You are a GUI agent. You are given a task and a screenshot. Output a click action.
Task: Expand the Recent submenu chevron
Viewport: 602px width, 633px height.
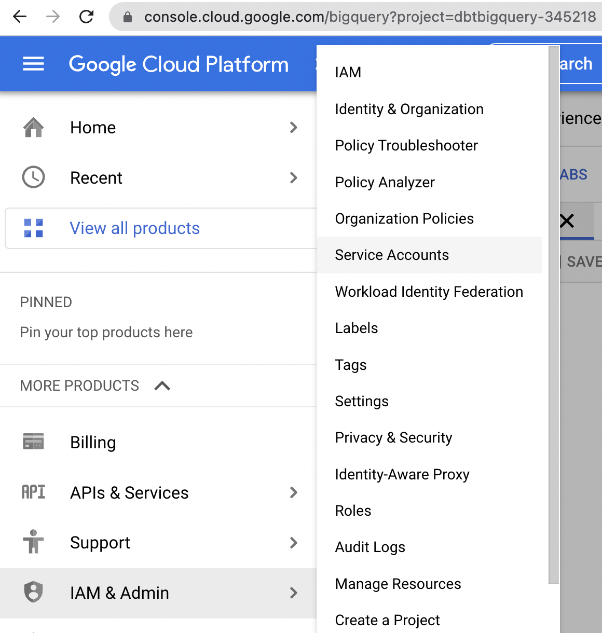click(294, 177)
